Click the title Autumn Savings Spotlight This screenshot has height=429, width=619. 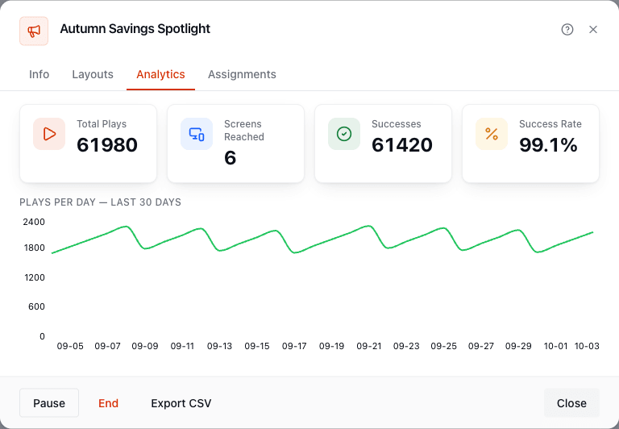(135, 29)
